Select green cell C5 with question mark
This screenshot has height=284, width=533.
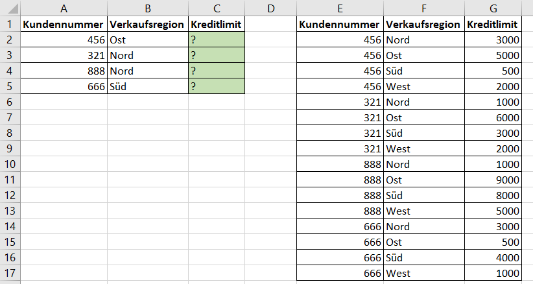[x=217, y=86]
